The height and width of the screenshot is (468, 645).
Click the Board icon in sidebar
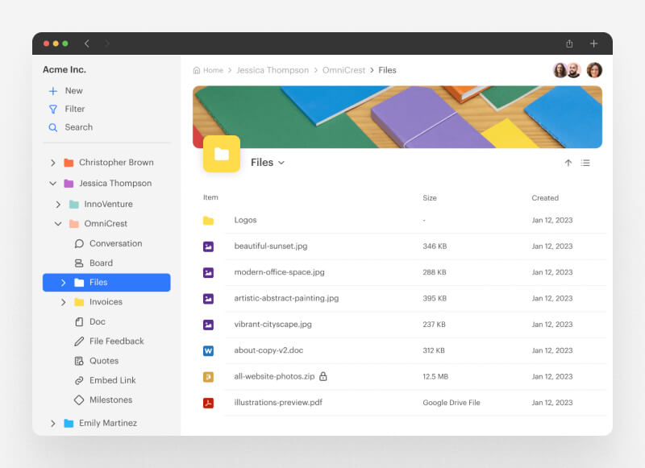point(79,263)
